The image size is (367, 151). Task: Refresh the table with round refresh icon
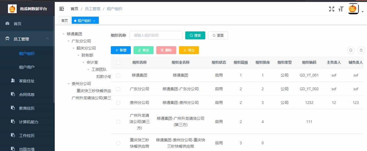[x=361, y=50]
